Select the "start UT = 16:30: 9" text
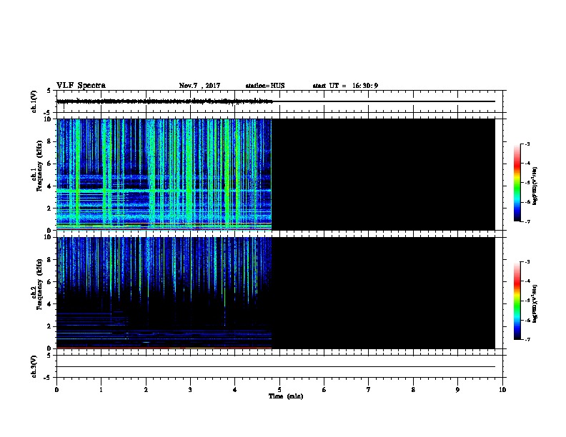The image size is (566, 437). (345, 86)
